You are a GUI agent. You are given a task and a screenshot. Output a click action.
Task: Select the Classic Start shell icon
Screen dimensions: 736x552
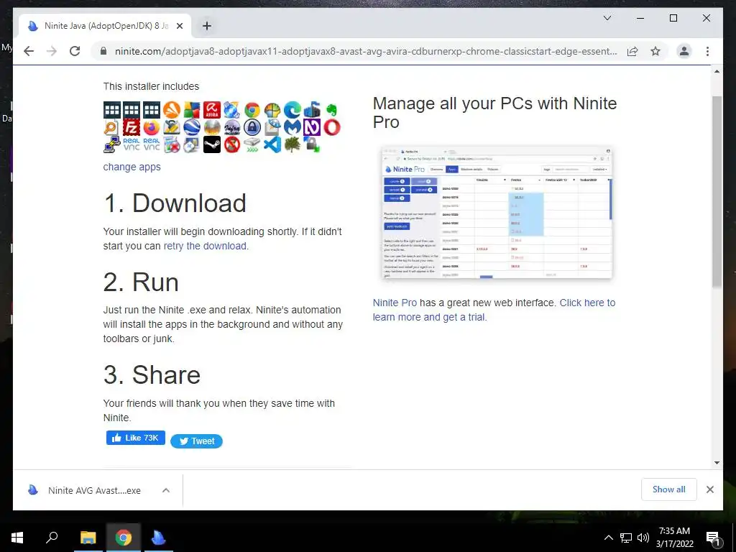(x=272, y=110)
